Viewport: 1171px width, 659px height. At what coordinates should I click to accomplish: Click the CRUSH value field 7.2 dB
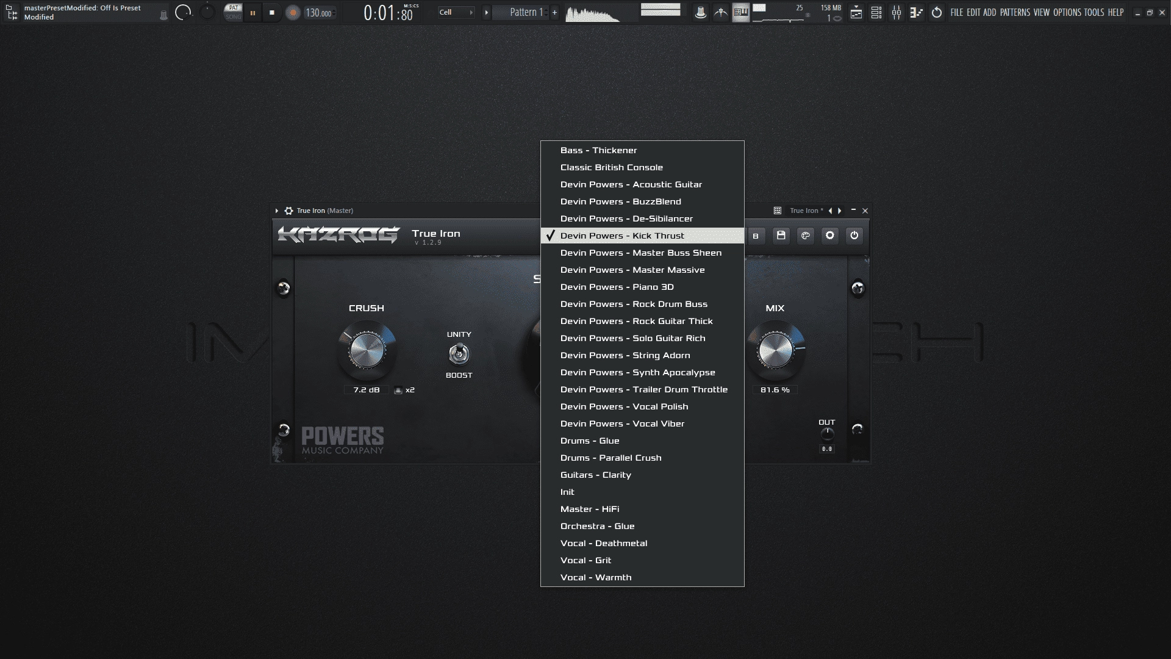point(366,390)
